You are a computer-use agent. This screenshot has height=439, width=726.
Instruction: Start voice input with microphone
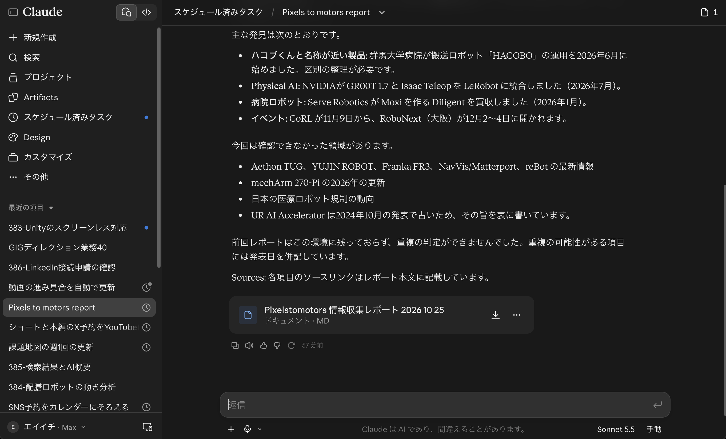point(248,429)
